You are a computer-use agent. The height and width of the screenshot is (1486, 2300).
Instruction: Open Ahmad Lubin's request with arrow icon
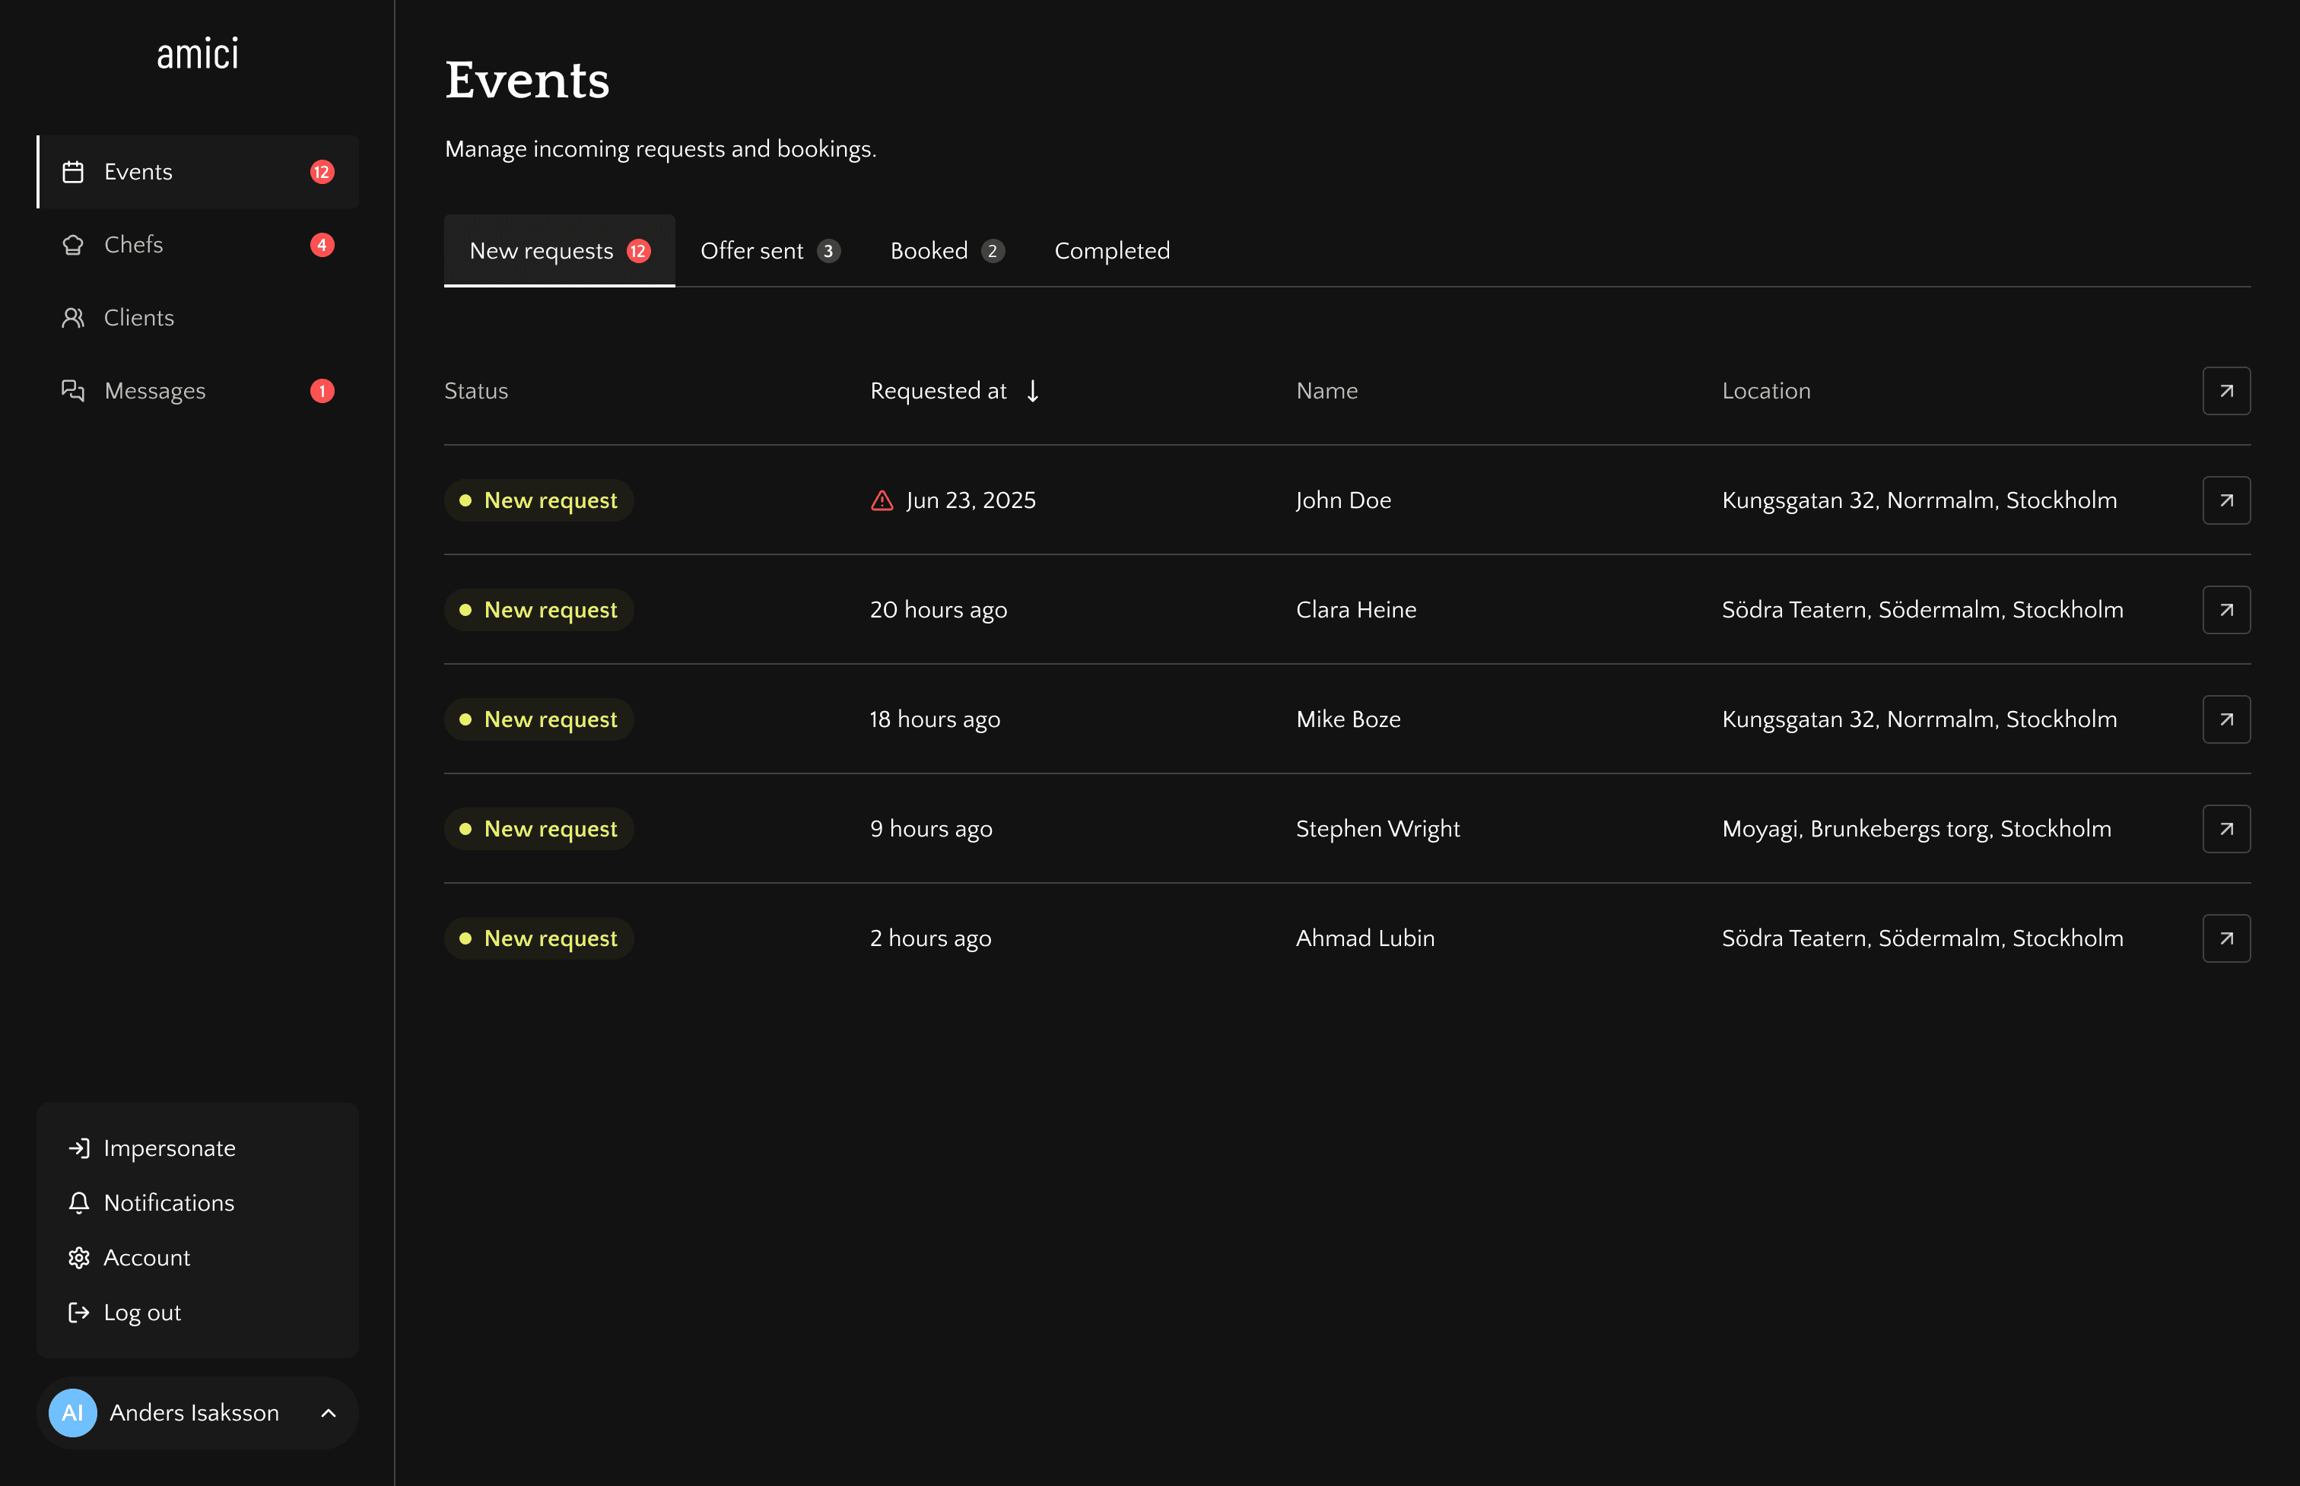2225,938
